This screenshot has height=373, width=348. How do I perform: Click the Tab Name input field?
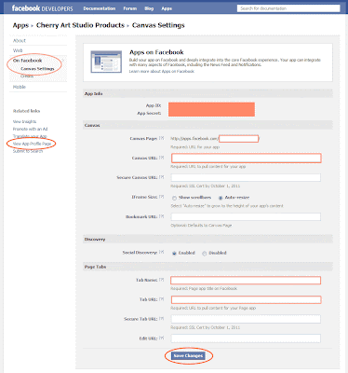point(246,281)
